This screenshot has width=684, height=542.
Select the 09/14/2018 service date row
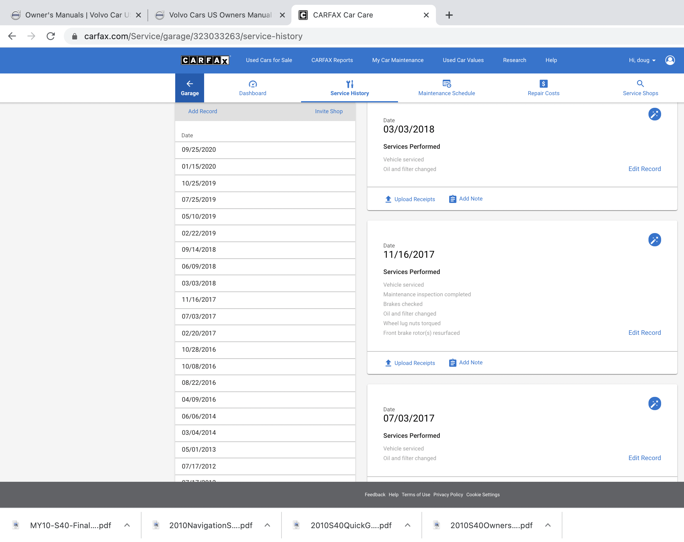pos(265,250)
